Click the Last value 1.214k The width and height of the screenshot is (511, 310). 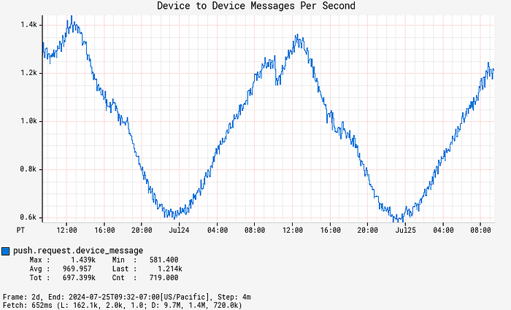point(170,268)
